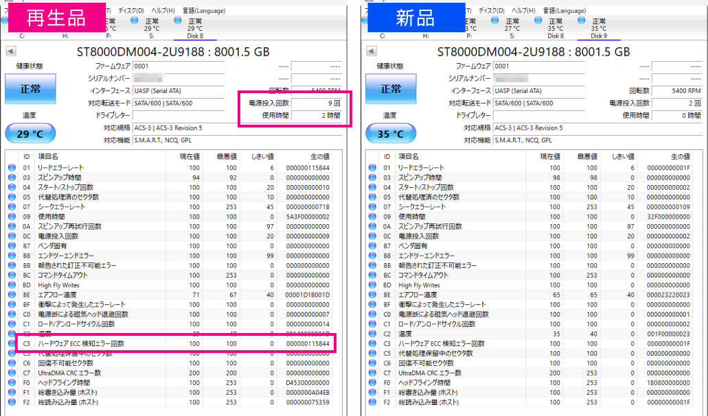Screen dimensions: 708x416
Task: Click the 使用時間 0 時間 field in 新品 window
Action: pyautogui.click(x=677, y=115)
